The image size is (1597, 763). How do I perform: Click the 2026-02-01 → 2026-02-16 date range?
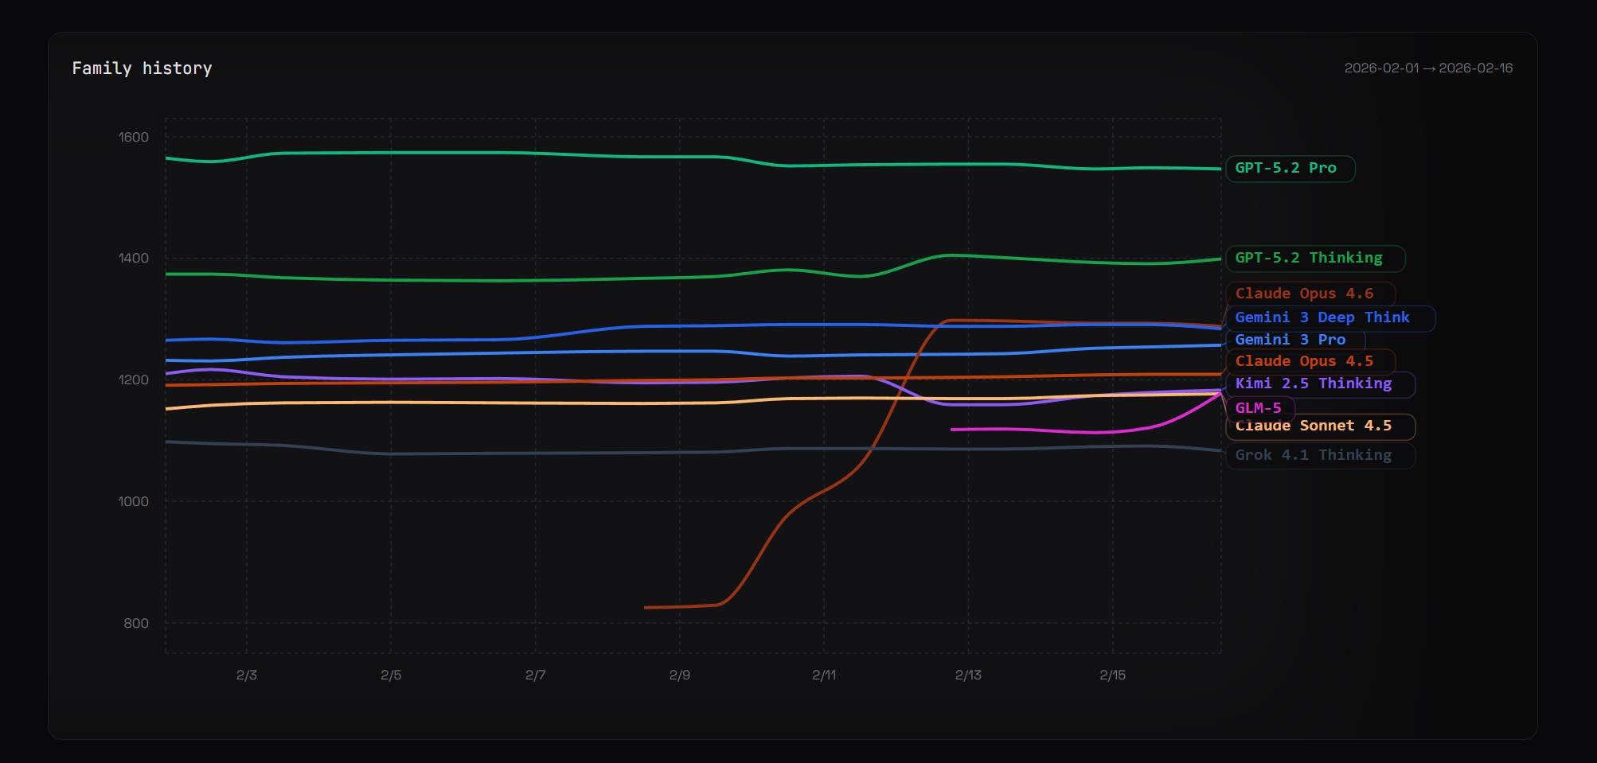tap(1428, 68)
